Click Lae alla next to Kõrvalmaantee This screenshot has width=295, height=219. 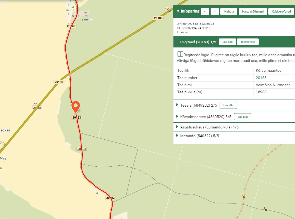tap(243, 117)
